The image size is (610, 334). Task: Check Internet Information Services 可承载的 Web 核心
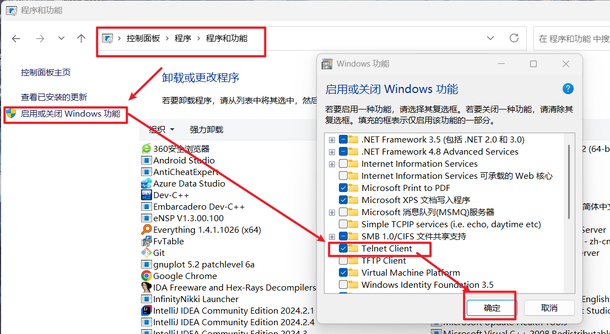[343, 176]
